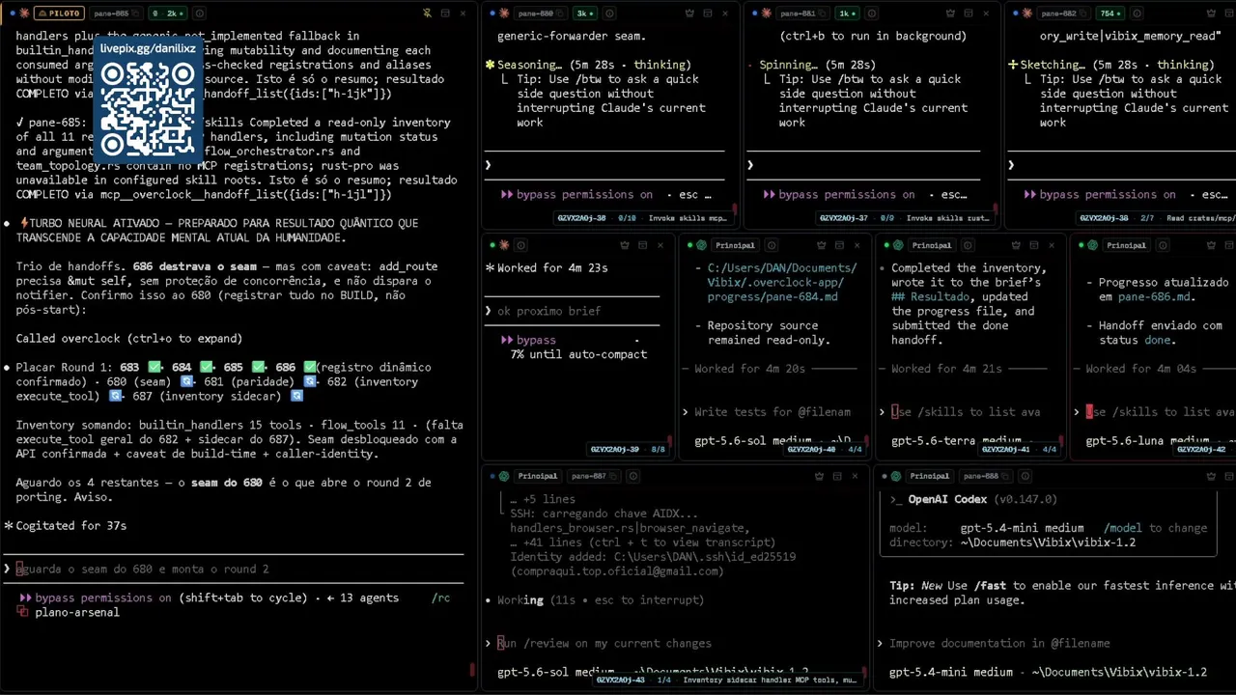Viewport: 1236px width, 695px height.
Task: Click the info icon in 'Worked for 4m 23s' pane
Action: 520,245
